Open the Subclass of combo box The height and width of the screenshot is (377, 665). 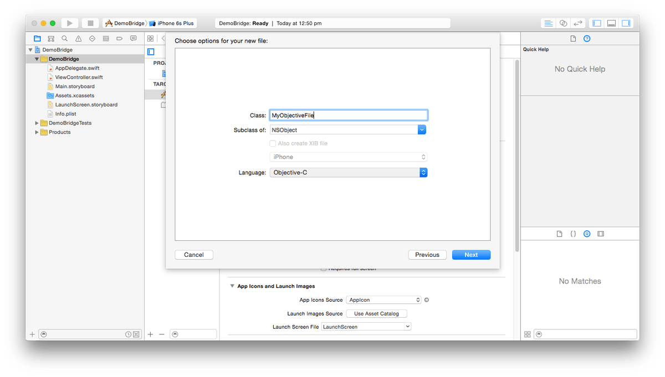422,130
